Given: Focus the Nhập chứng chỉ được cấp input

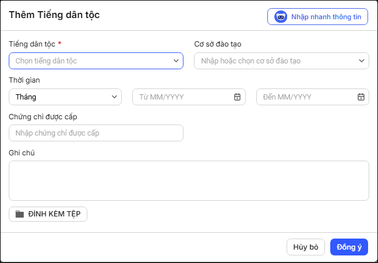Looking at the screenshot, I should pyautogui.click(x=96, y=133).
